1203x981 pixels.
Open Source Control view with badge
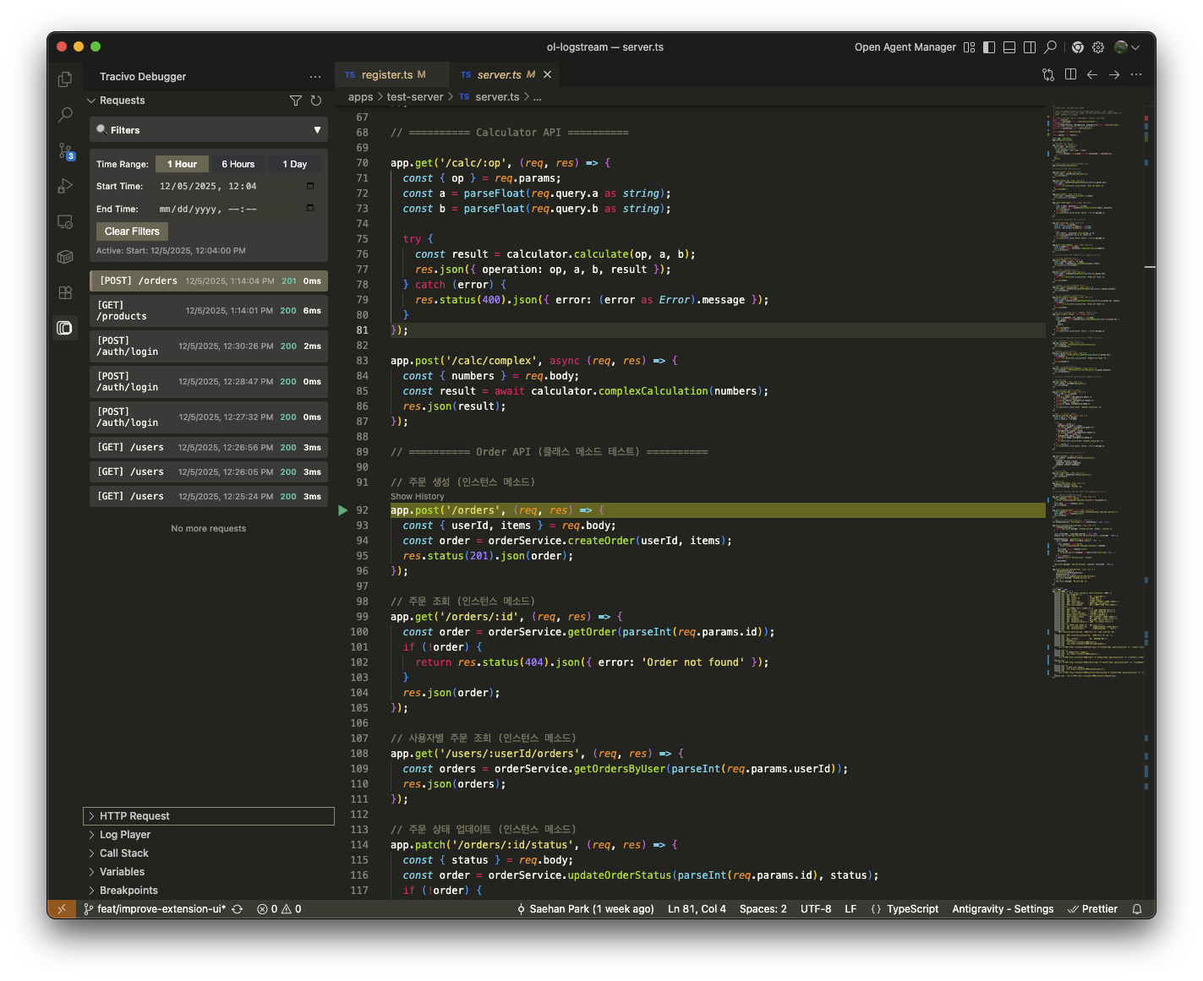[x=65, y=151]
